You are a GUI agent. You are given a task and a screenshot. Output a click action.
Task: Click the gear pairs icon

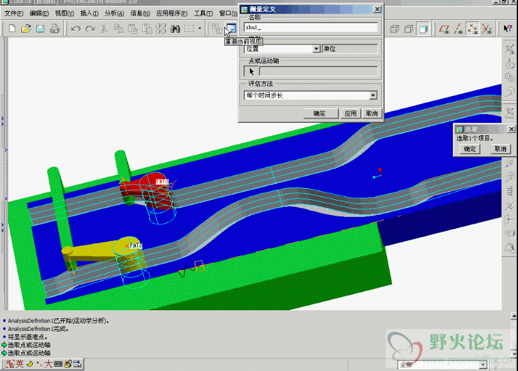click(x=510, y=78)
